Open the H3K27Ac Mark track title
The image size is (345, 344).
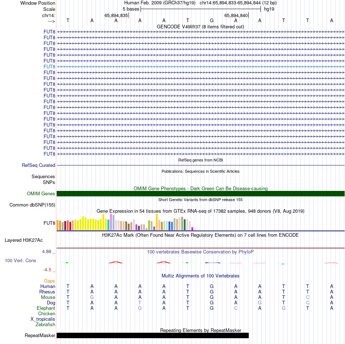(200, 235)
